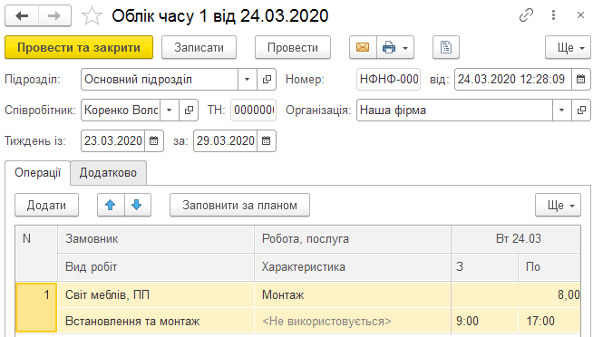Select row number 1 cell
This screenshot has height=337, width=593.
[x=36, y=307]
